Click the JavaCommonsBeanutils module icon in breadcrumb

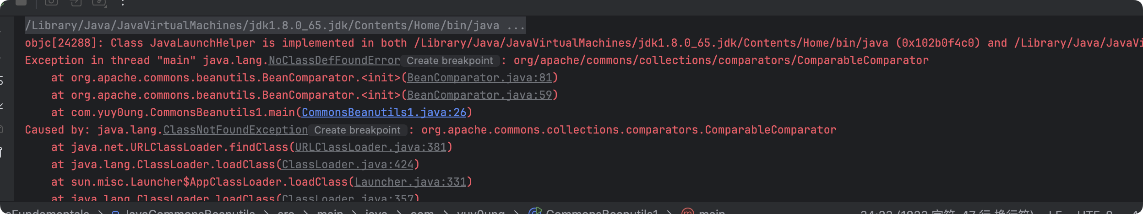(116, 212)
